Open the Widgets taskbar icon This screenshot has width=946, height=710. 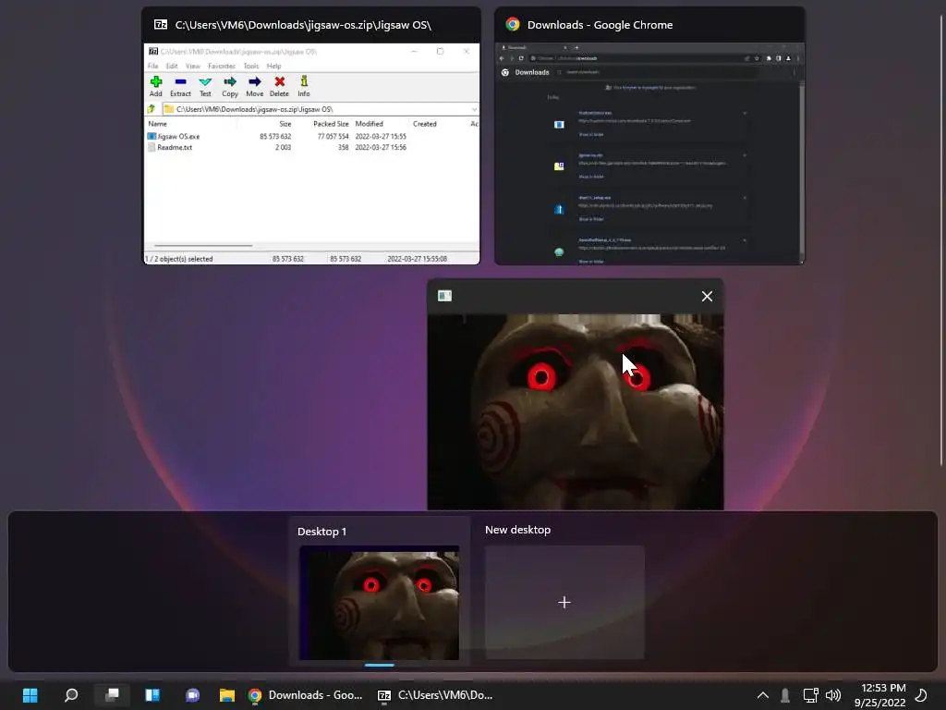pyautogui.click(x=152, y=695)
